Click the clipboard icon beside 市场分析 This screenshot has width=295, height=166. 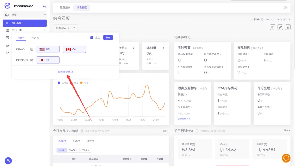[x=7, y=30]
